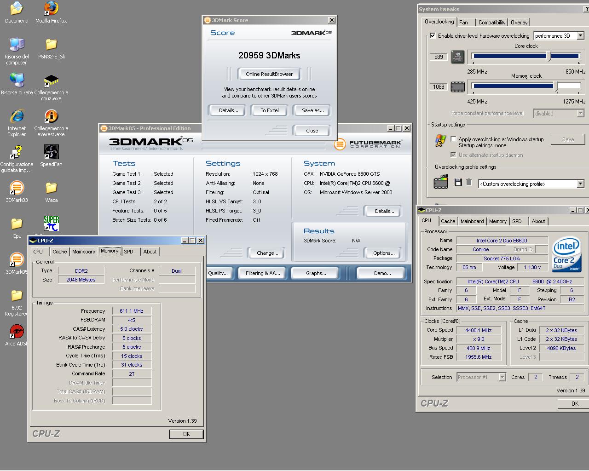Click the Bus Speed value 488.9 MHz
Viewport: 589px width, 471px height.
click(478, 348)
